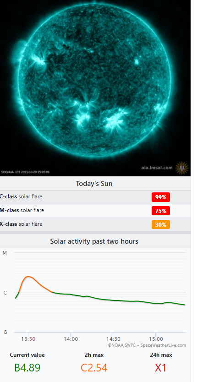Select the M-class solar flare row
Screen dimensions: 197x382
(x=95, y=211)
